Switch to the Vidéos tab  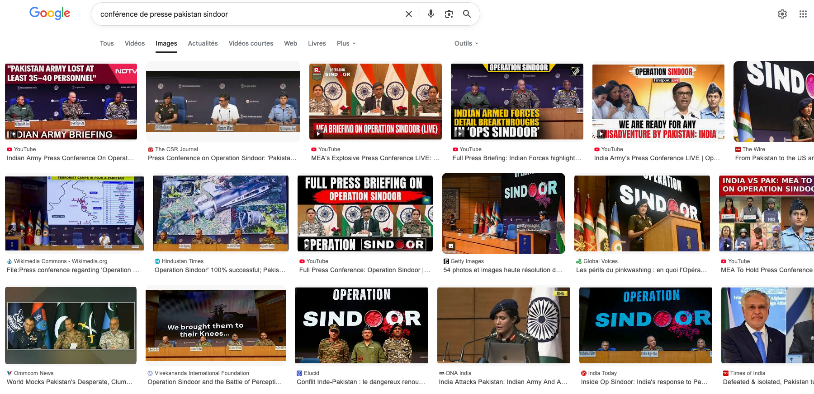point(135,43)
